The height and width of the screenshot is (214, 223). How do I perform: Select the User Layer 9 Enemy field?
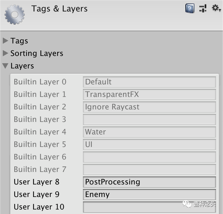pos(149,194)
